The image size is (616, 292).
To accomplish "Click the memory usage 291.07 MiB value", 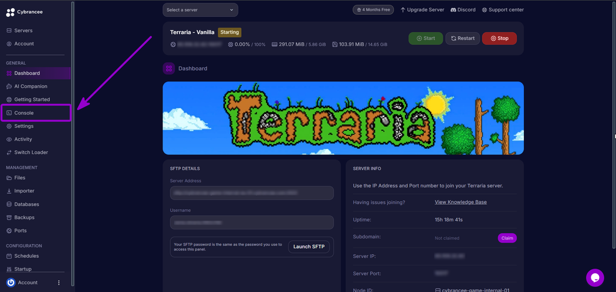I will point(292,44).
